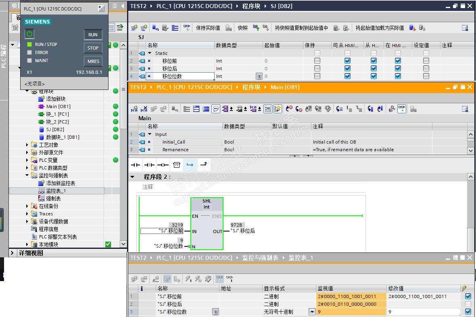Image resolution: width=476 pixels, height=317 pixels.
Task: Insert output coil instruction
Action: click(x=163, y=165)
